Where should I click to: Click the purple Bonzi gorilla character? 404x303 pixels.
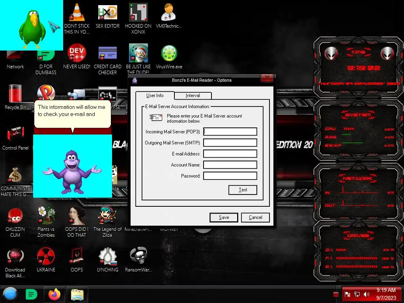pos(73,172)
